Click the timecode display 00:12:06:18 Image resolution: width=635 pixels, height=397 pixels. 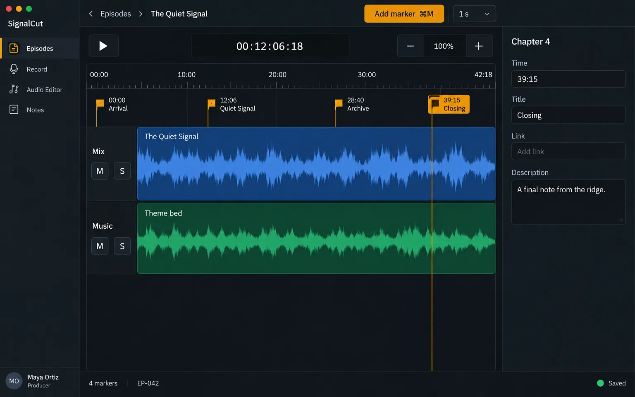pyautogui.click(x=270, y=46)
